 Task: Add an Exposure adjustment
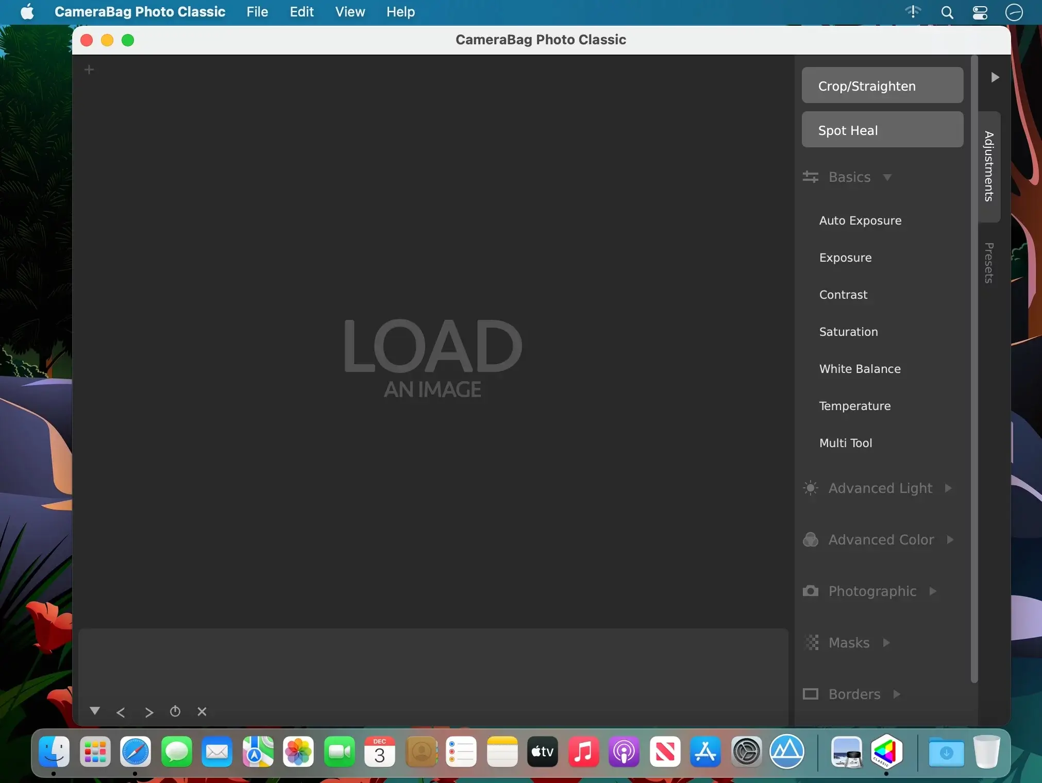pos(845,258)
